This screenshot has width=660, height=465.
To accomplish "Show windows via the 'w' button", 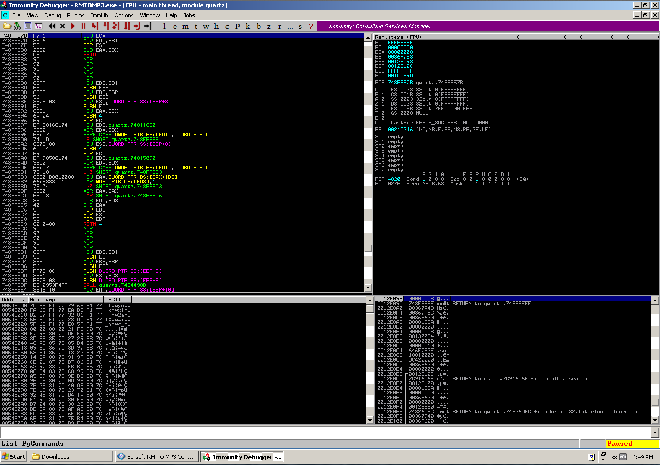I will 206,26.
